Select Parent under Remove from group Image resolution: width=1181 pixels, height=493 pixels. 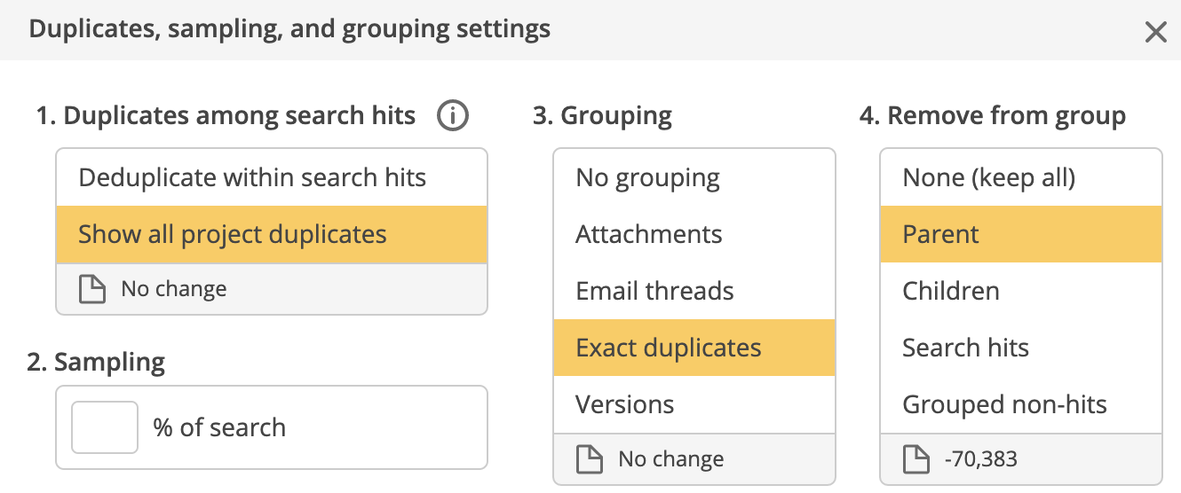tap(1021, 234)
